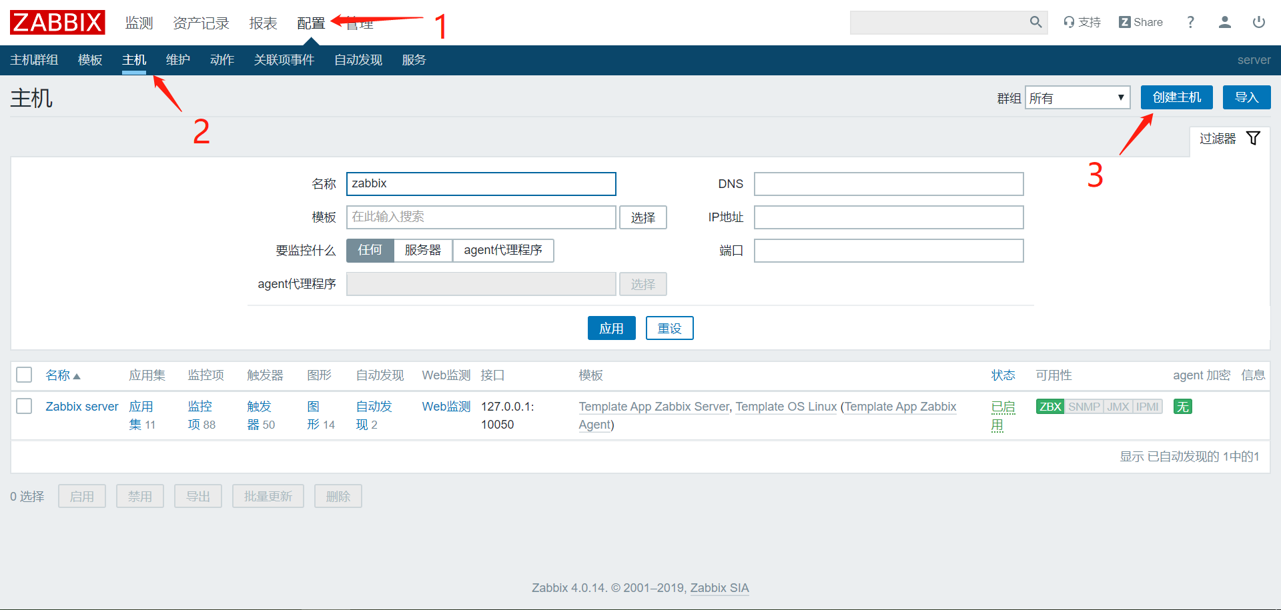Viewport: 1281px width, 610px height.
Task: Sort hosts by 状态 column
Action: (x=1003, y=375)
